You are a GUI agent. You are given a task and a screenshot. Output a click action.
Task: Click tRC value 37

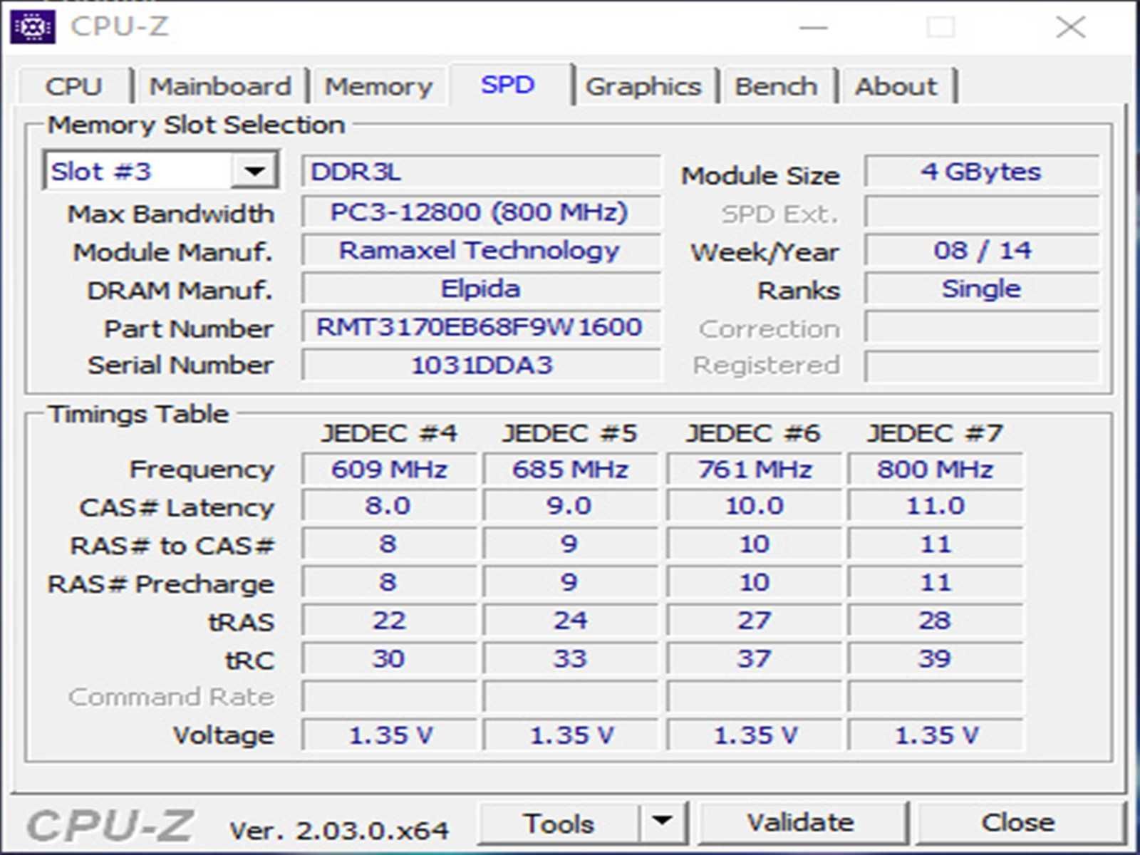754,659
